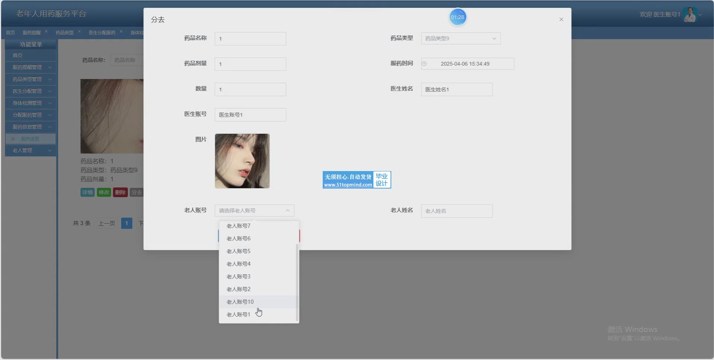Click the blue 01:28 timer bubble
Image resolution: width=714 pixels, height=360 pixels.
click(x=457, y=17)
